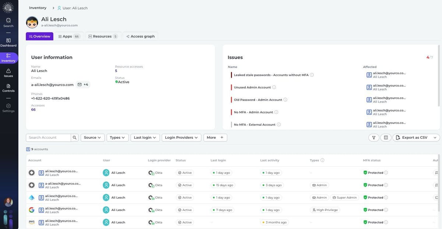
Task: Click info icon beside No MFA - External Account
Action: pyautogui.click(x=278, y=125)
